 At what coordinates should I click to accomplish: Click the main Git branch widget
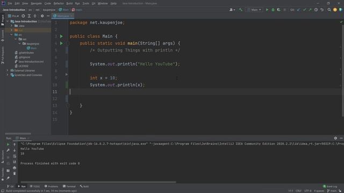point(332,191)
